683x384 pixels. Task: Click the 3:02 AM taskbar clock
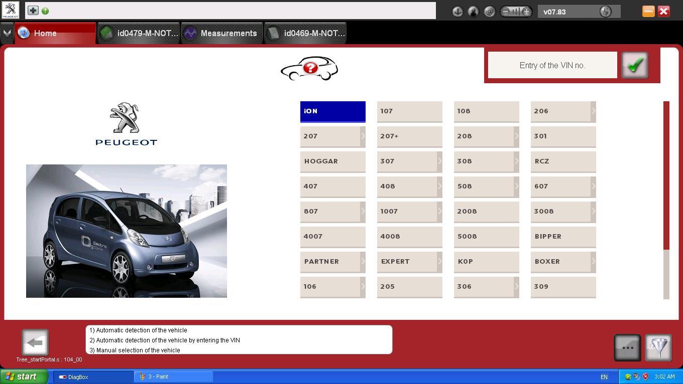pyautogui.click(x=664, y=376)
